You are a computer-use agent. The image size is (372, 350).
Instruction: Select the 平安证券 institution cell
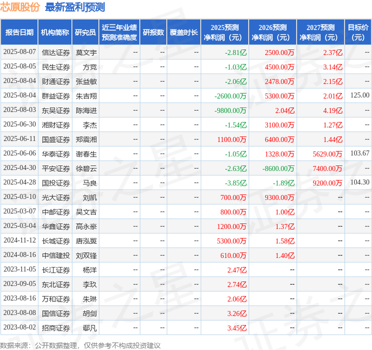(x=56, y=168)
